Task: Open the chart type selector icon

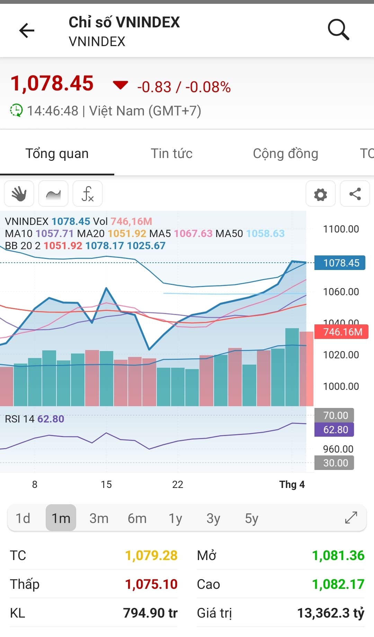Action: [x=53, y=194]
